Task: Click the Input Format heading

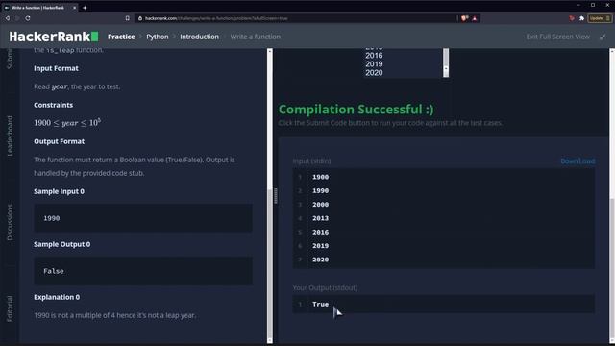Action: tap(56, 68)
